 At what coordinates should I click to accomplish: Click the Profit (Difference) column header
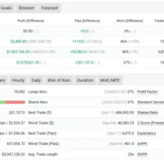(x=31, y=21)
